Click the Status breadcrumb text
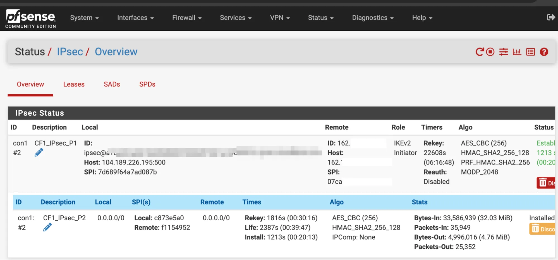Image resolution: width=558 pixels, height=260 pixels. click(x=30, y=51)
